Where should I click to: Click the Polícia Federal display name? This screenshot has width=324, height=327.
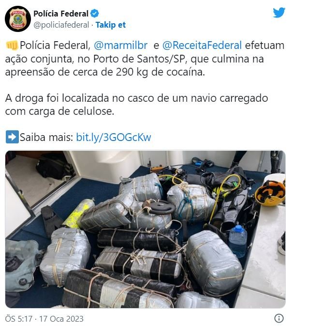click(61, 14)
